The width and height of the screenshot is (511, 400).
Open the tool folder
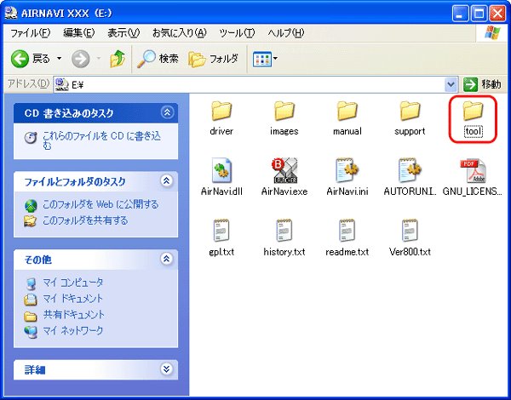[x=473, y=111]
